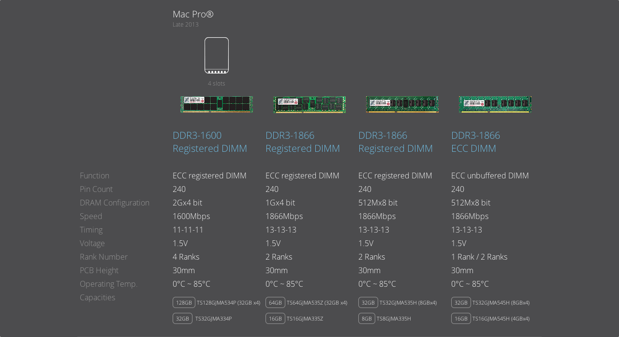This screenshot has height=337, width=619.
Task: Click part number TS16GJMA545H (4GBx4)
Action: (x=501, y=319)
